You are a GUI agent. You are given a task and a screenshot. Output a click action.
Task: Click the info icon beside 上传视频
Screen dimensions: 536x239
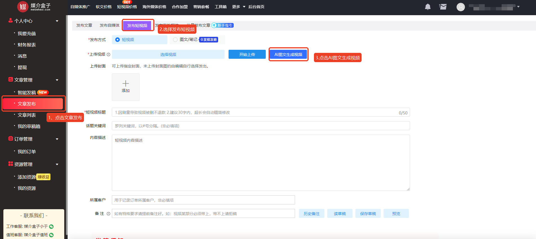point(108,55)
